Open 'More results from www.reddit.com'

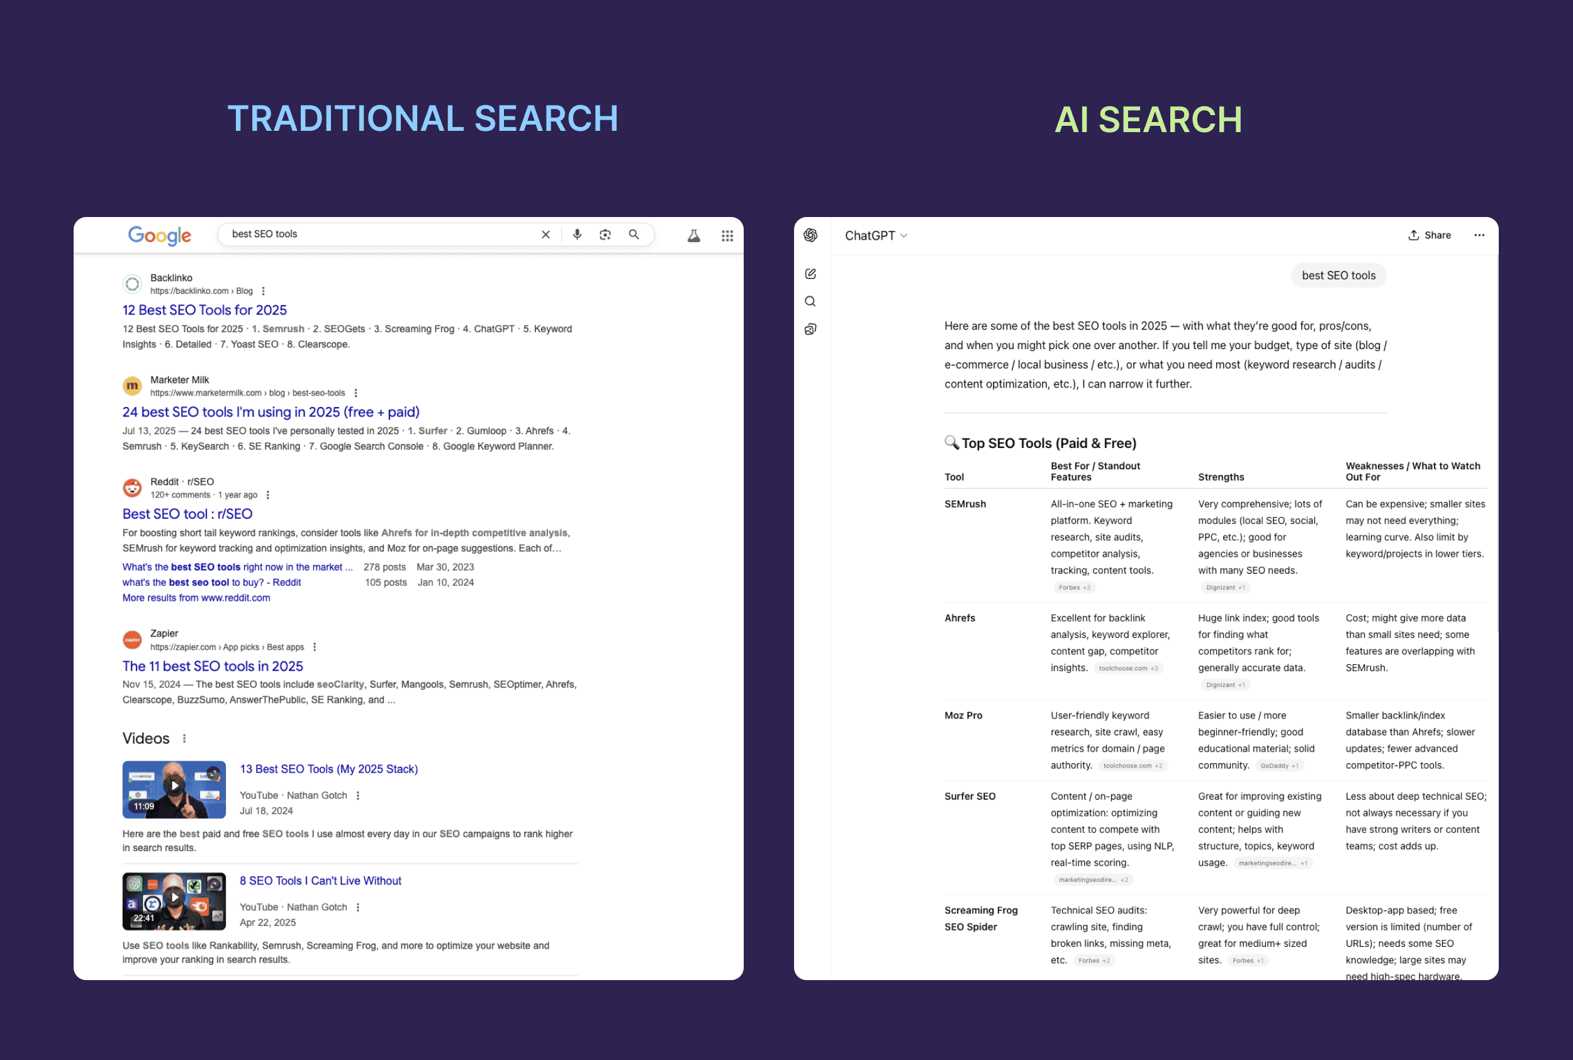click(195, 598)
